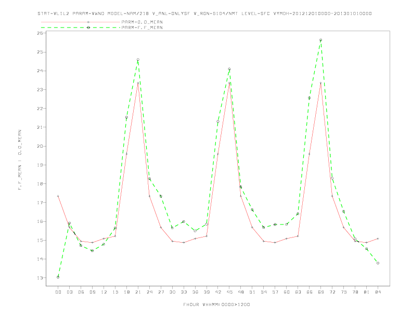Image resolution: width=412 pixels, height=318 pixels.
Task: Select the PARM=F.F_MEAN legend label
Action: 142,28
